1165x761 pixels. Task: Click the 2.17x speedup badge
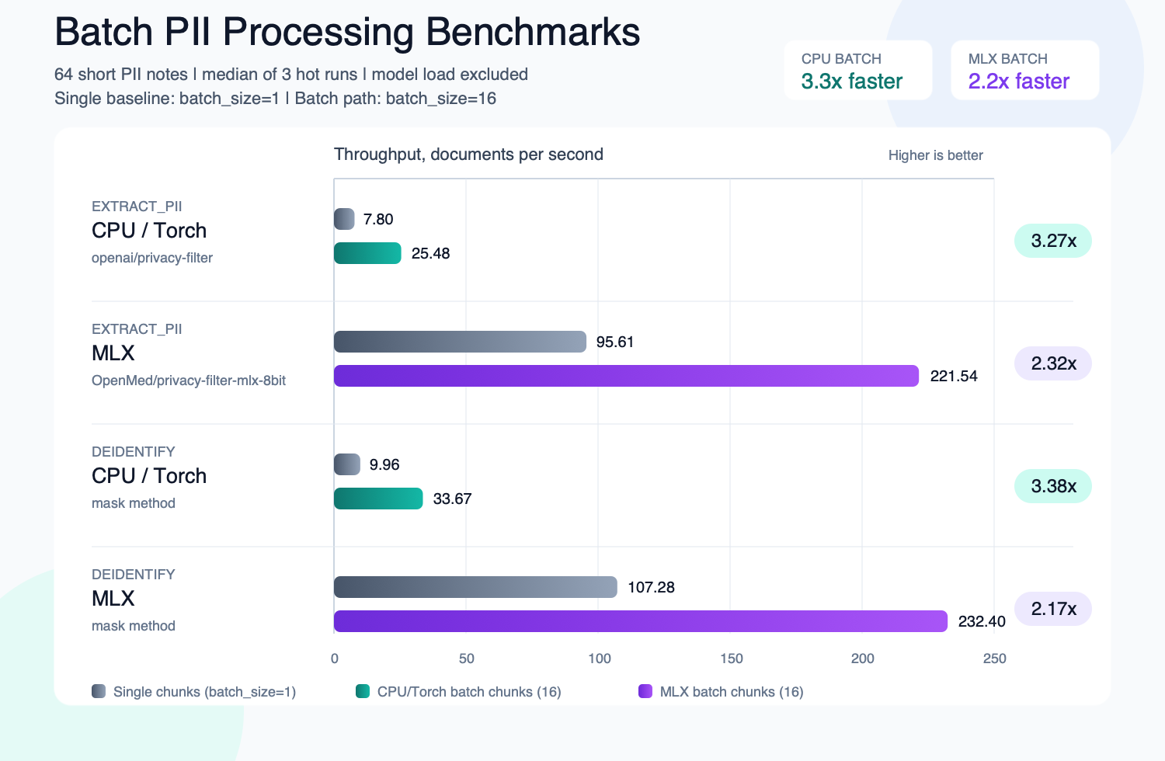(x=1053, y=609)
